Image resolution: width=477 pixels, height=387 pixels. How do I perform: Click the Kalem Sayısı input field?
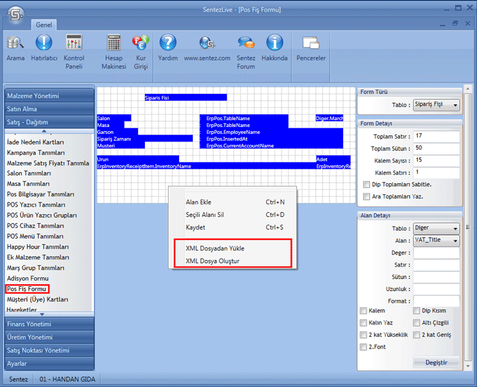pos(437,161)
